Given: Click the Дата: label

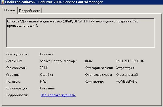Looking at the screenshot, I should [89, 61].
